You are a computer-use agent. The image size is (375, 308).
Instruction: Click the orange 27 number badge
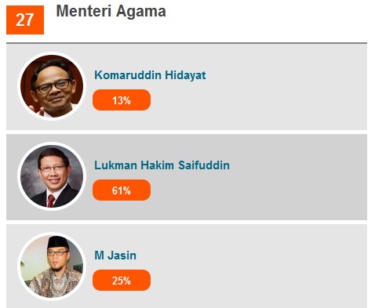tap(25, 20)
